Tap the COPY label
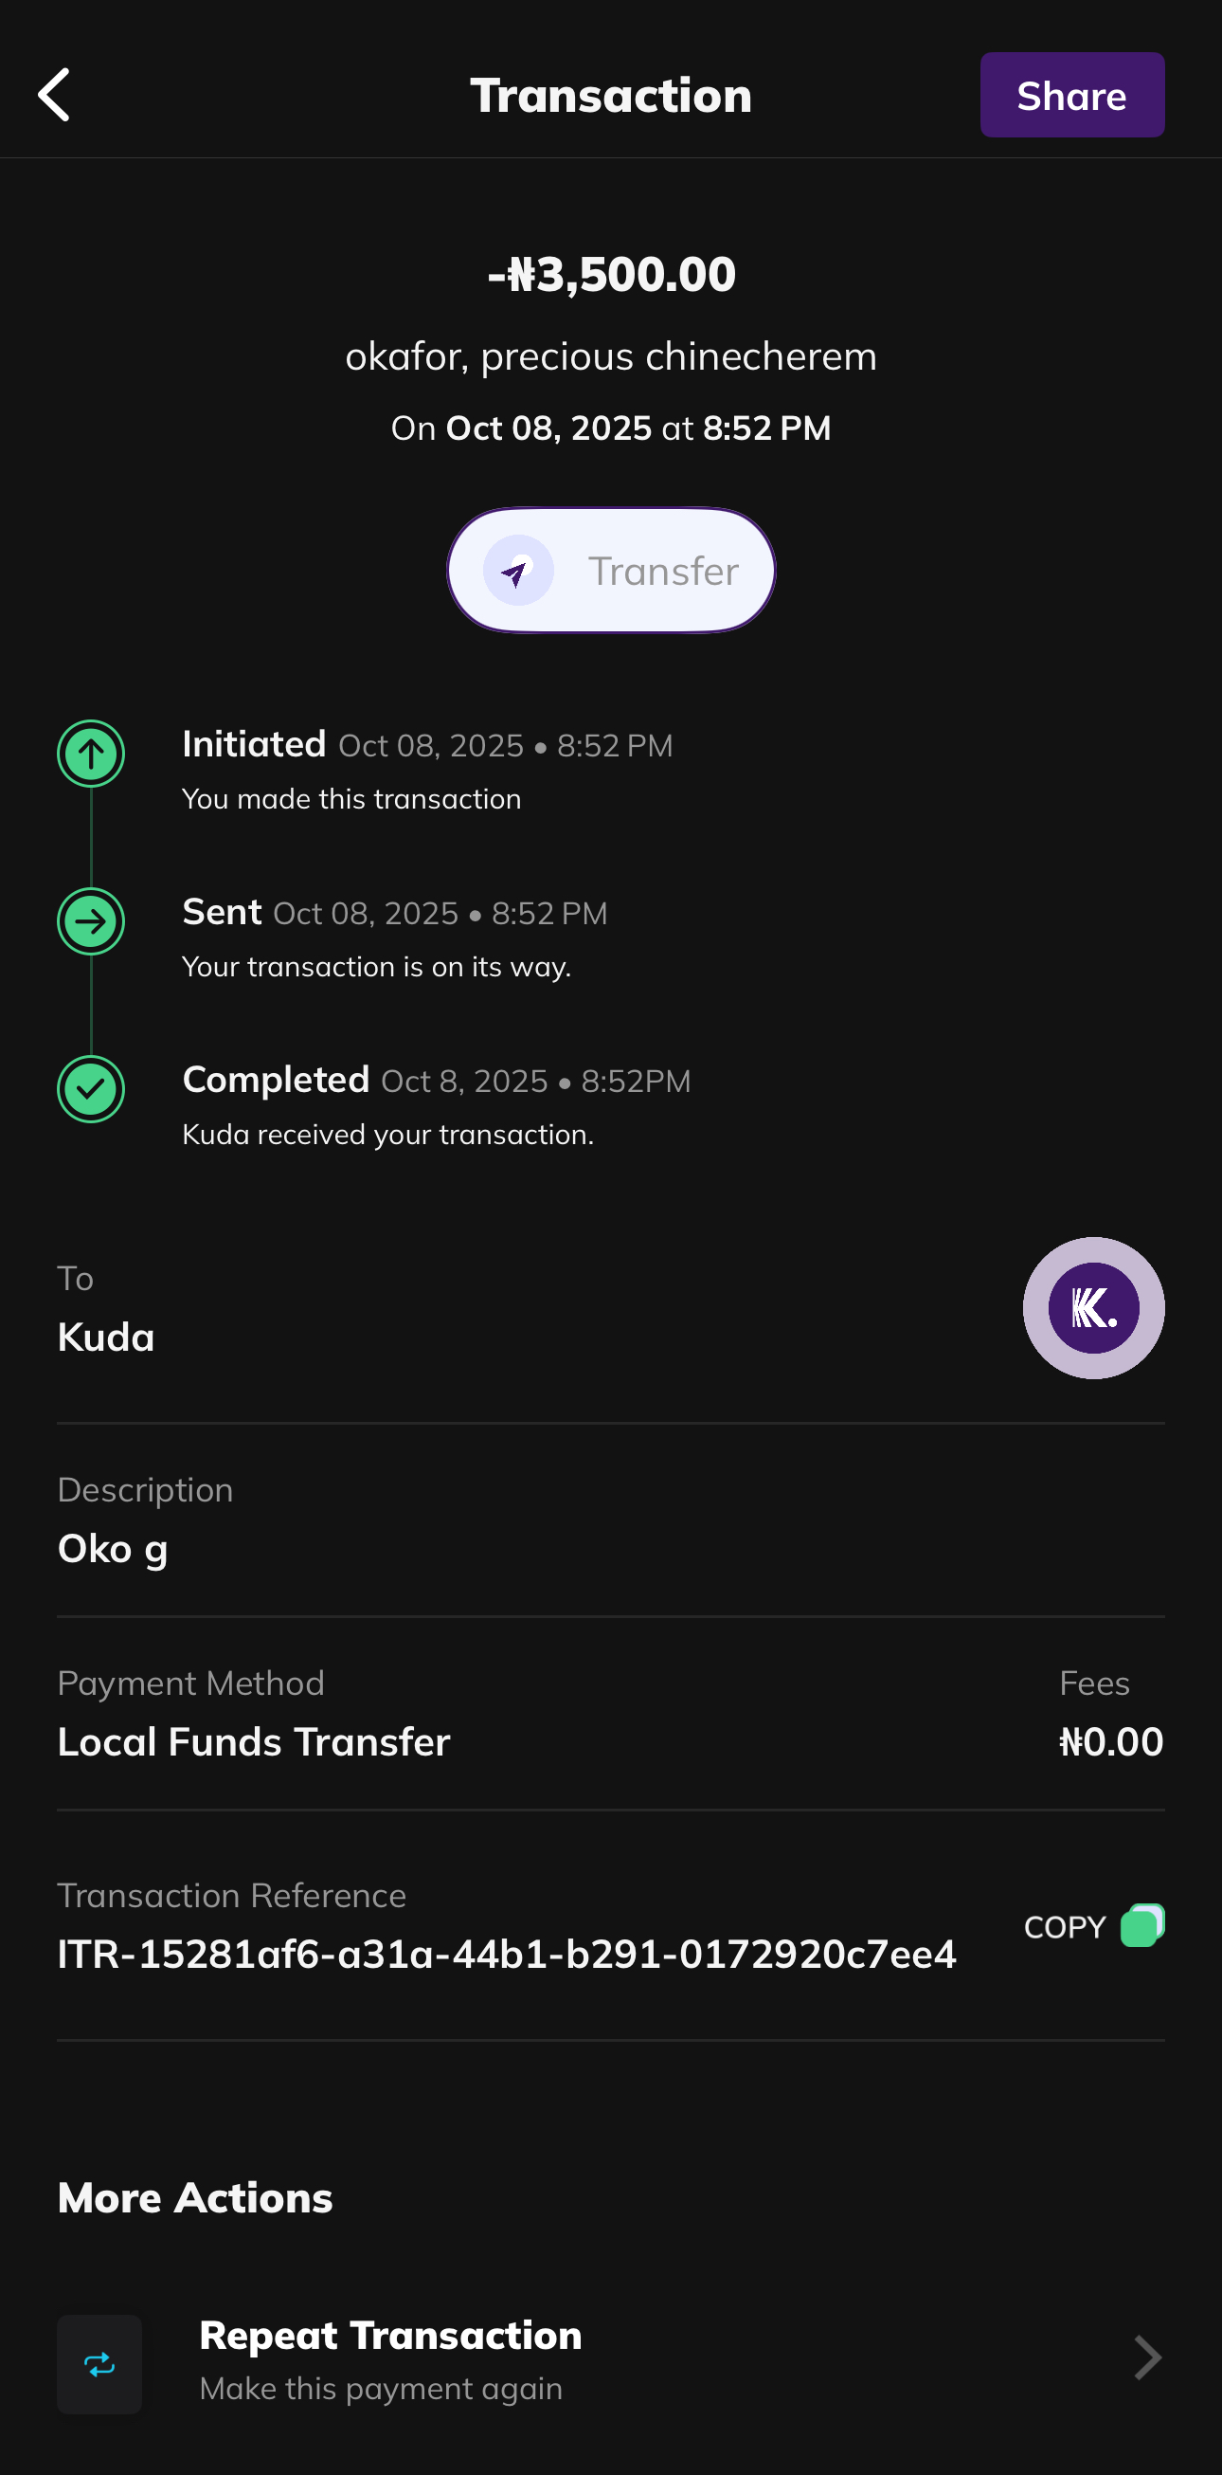The width and height of the screenshot is (1222, 2475). [1065, 1927]
